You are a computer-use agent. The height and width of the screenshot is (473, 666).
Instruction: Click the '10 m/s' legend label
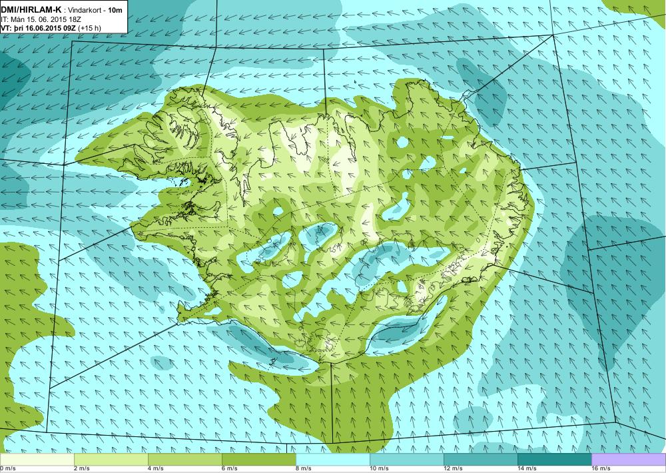[380, 469]
